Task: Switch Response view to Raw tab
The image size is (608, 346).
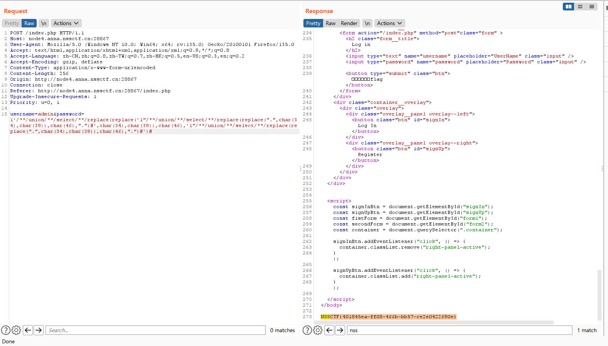Action: (330, 23)
